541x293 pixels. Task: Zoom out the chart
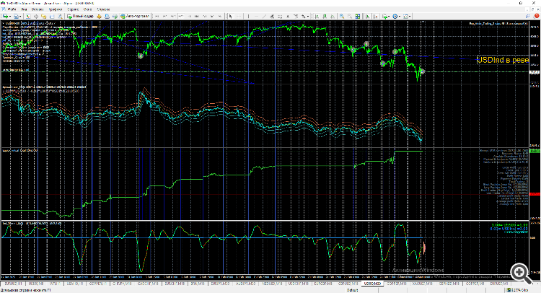350,16
